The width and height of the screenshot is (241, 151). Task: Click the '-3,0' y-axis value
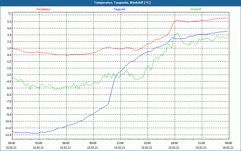(9, 75)
